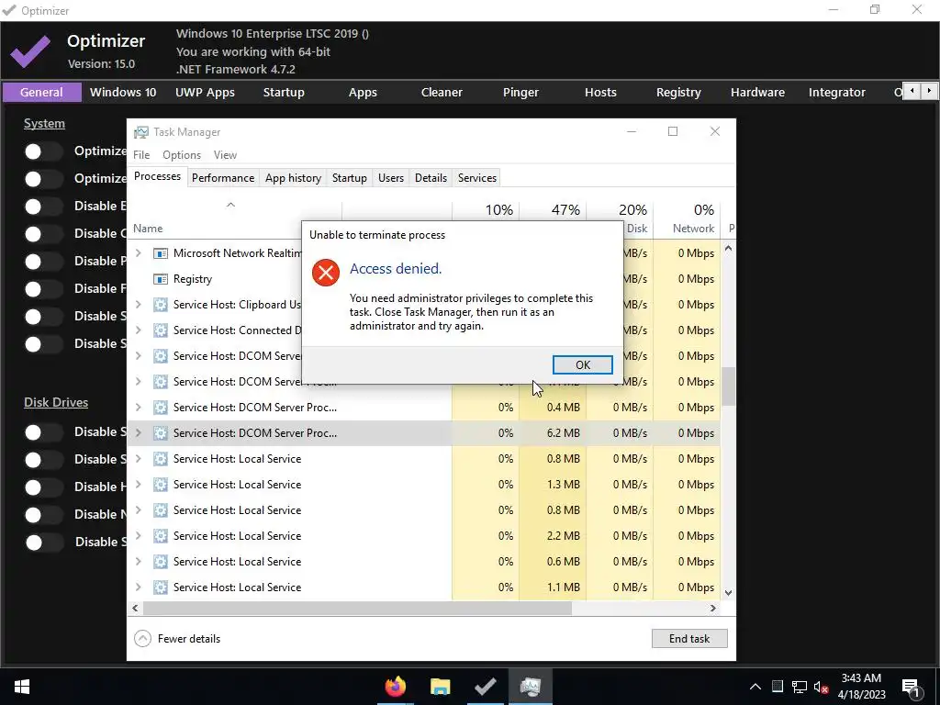This screenshot has width=940, height=705.
Task: Expand the Microsoft Network Realtime process
Action: [x=139, y=253]
